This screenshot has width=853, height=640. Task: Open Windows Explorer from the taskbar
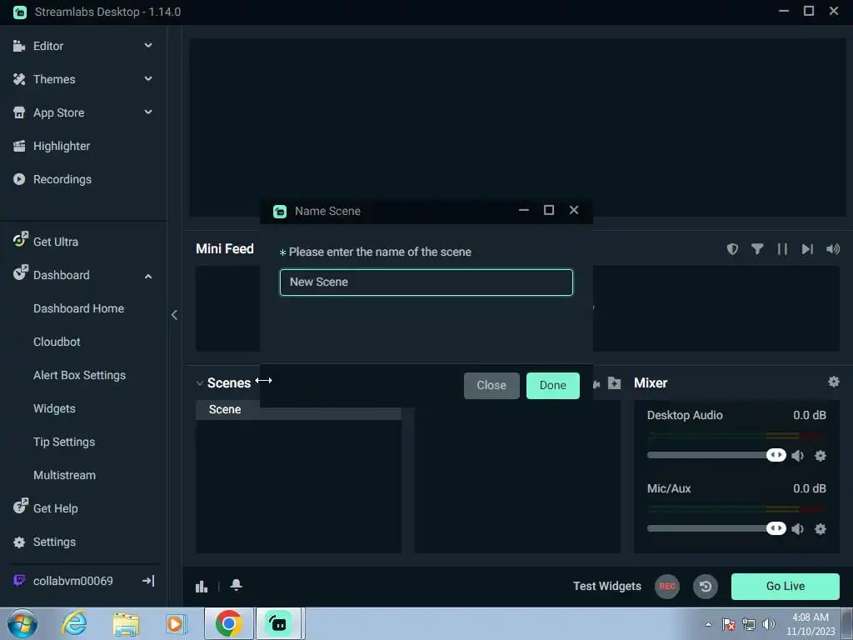126,624
